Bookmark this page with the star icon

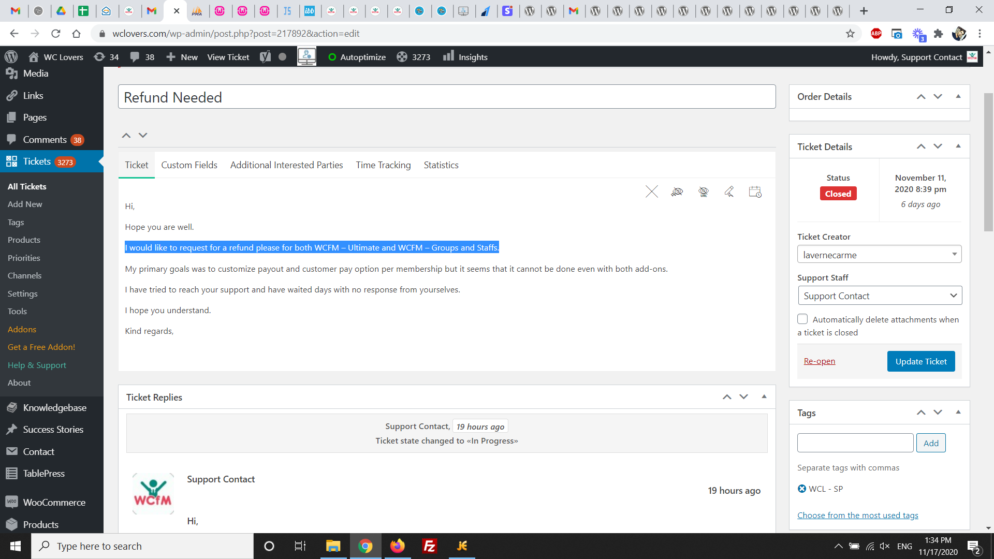click(x=850, y=34)
